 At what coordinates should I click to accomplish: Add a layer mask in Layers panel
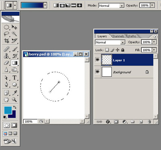(116, 122)
